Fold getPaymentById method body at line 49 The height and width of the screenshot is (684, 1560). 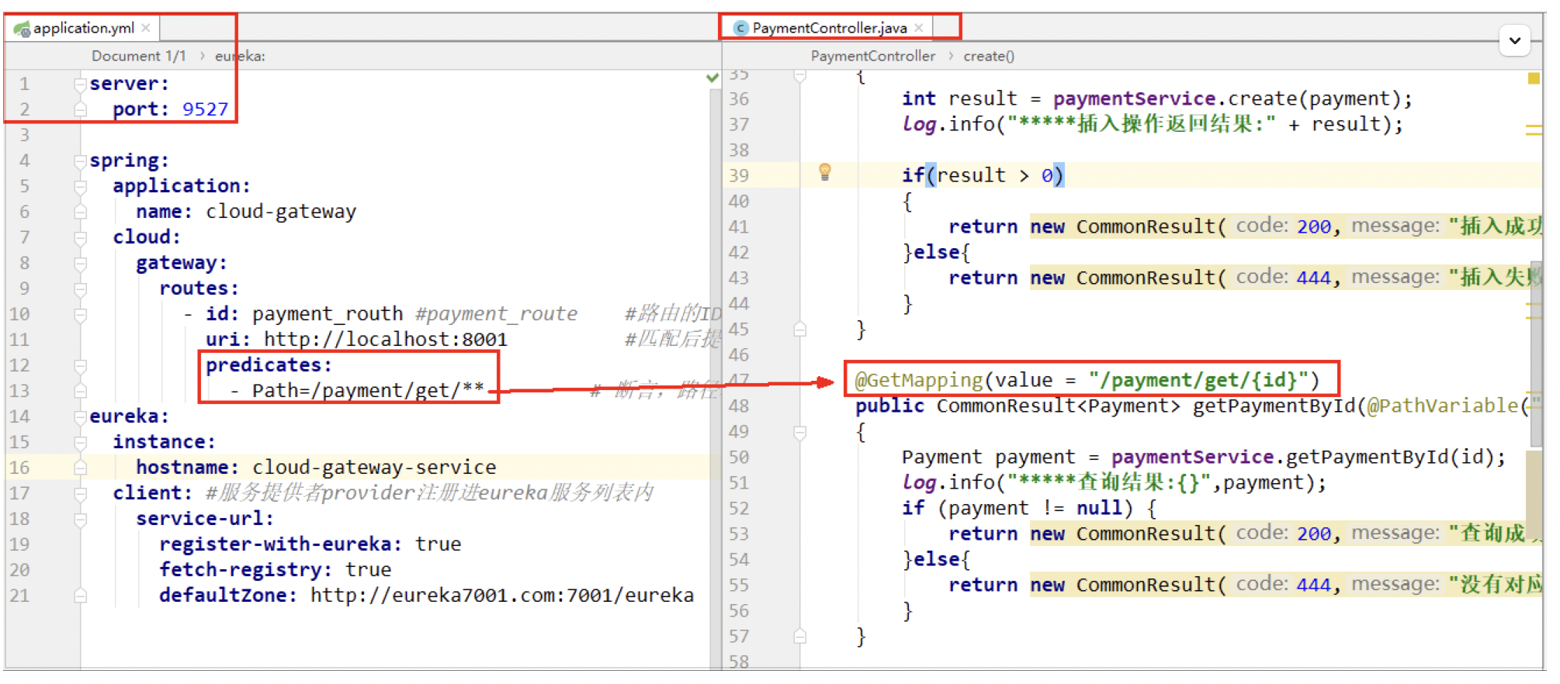pyautogui.click(x=800, y=432)
